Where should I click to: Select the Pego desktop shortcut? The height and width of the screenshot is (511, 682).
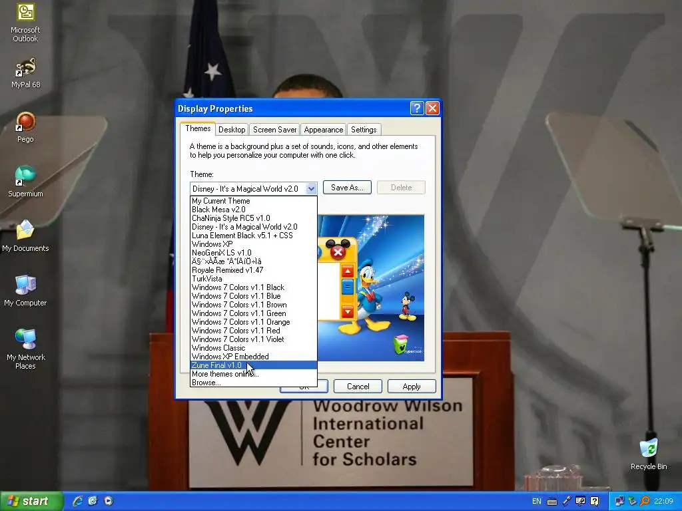click(x=25, y=127)
